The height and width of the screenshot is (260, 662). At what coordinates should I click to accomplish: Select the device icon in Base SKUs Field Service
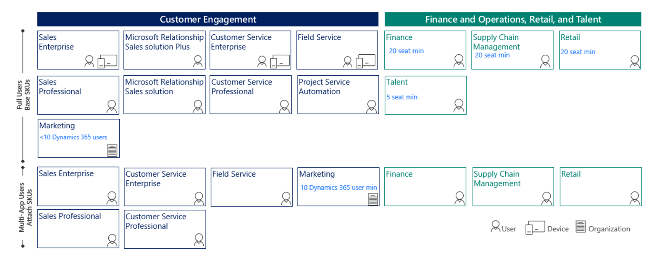tap(366, 61)
